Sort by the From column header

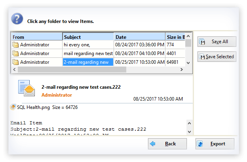(x=36, y=37)
